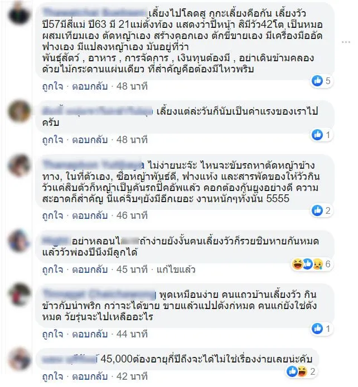Click the like reaction on second comment

coord(317,135)
